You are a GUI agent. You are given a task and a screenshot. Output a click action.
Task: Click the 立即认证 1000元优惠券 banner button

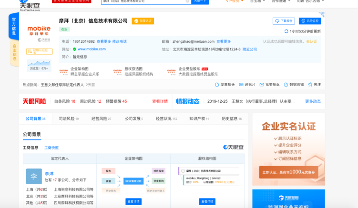[x=288, y=172]
